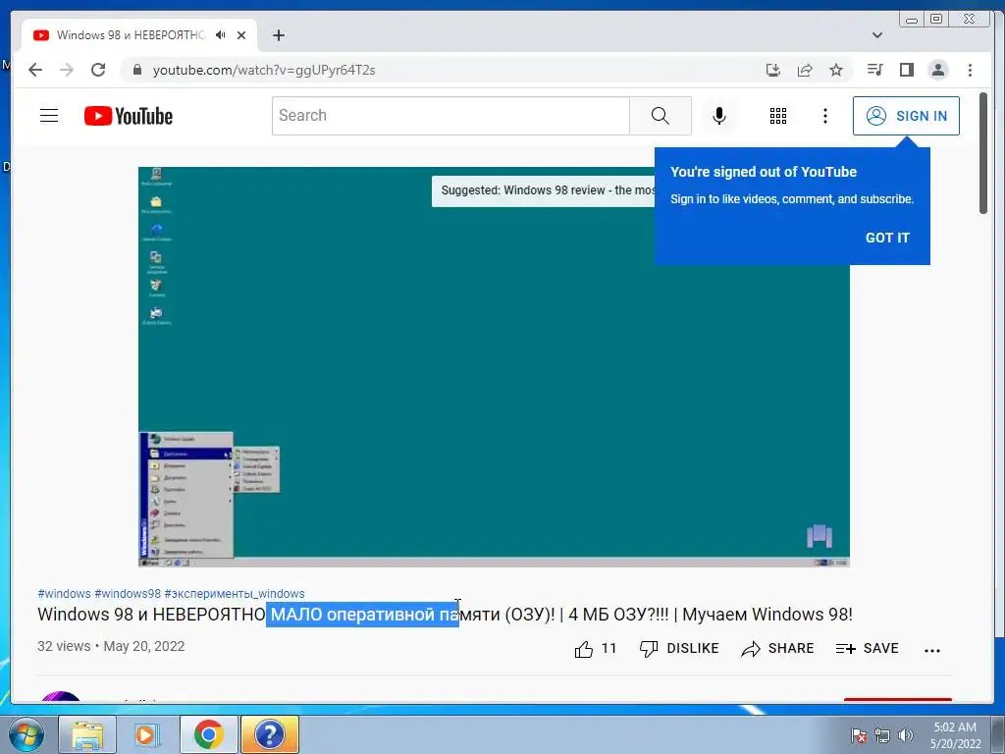1005x754 pixels.
Task: Close the Windows 98 YouTube tab
Action: [x=241, y=35]
